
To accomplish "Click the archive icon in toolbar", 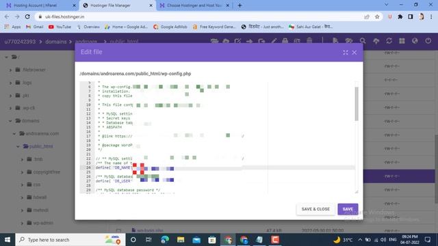I will [x=285, y=41].
